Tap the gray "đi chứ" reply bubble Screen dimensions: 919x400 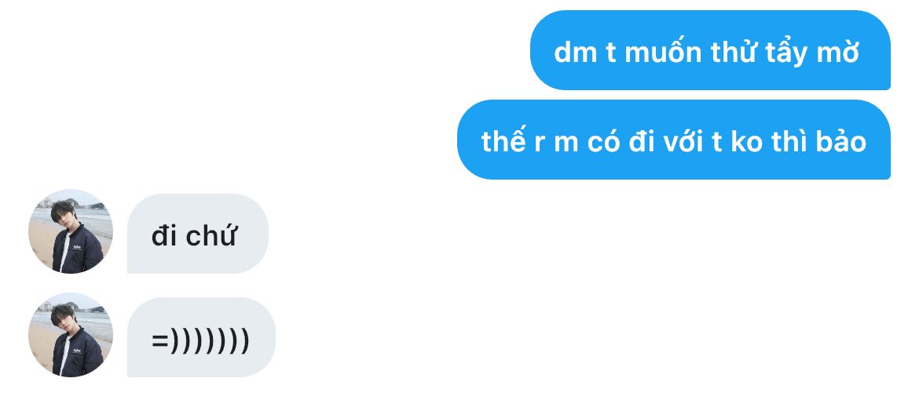[x=198, y=234]
